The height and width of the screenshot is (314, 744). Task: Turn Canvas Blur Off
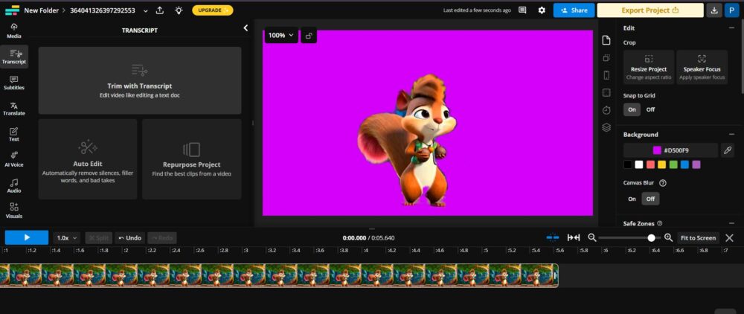click(x=650, y=199)
